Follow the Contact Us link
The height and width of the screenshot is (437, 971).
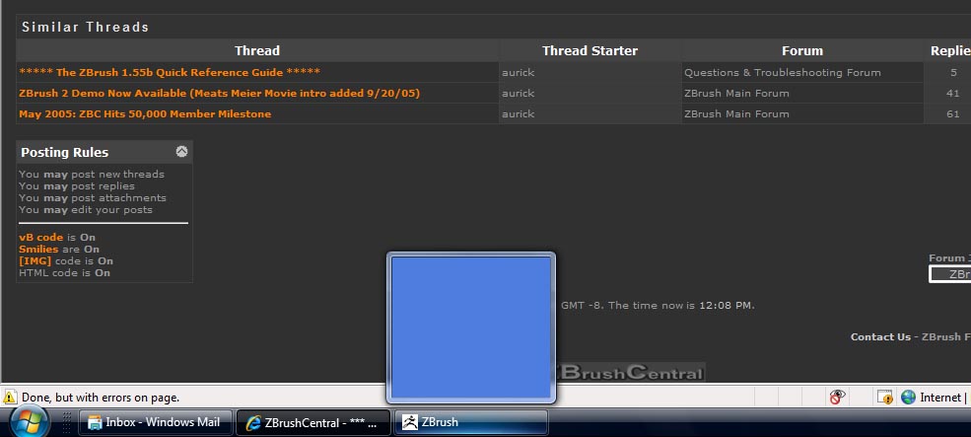(880, 337)
